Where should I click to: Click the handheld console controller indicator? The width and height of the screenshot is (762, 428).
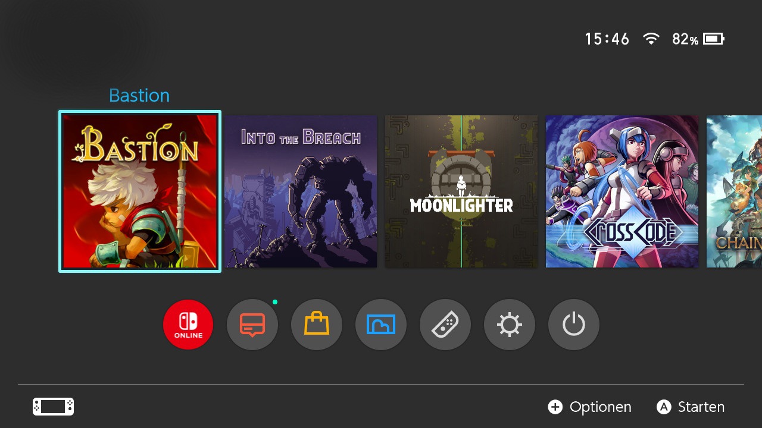tap(53, 407)
